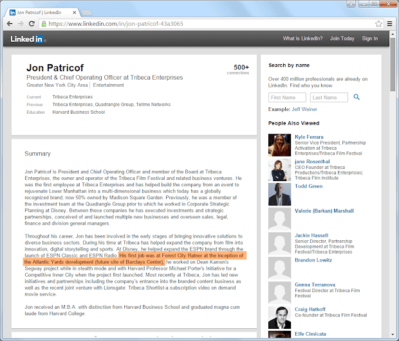Screen dimensions: 399x341
Task: Click Valerie Marshall's placeholder avatar
Action: [279, 219]
